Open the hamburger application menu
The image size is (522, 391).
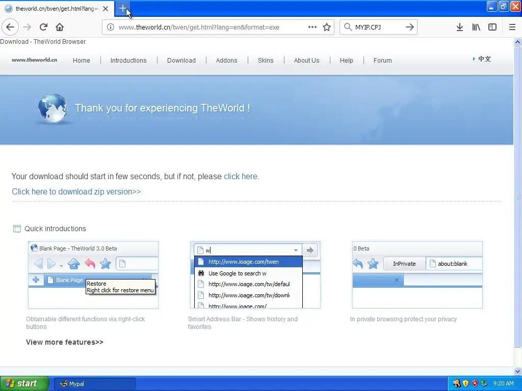[x=512, y=27]
